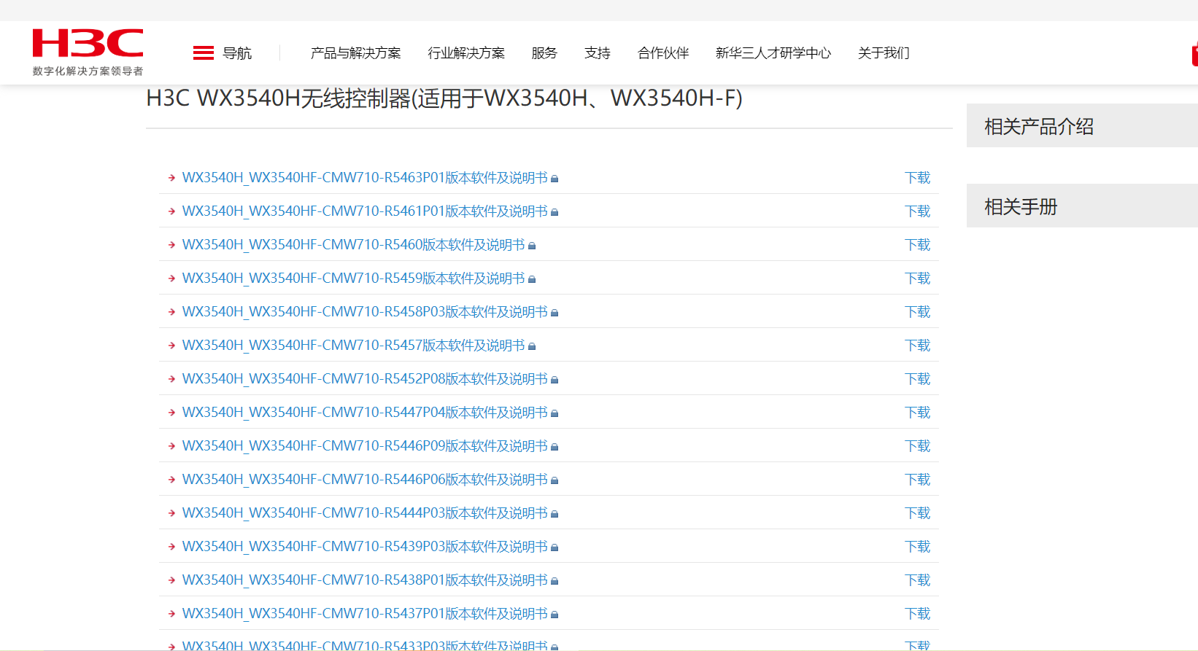Viewport: 1198px width, 651px height.
Task: Click 下载 for the R5444P03 version
Action: [x=918, y=513]
